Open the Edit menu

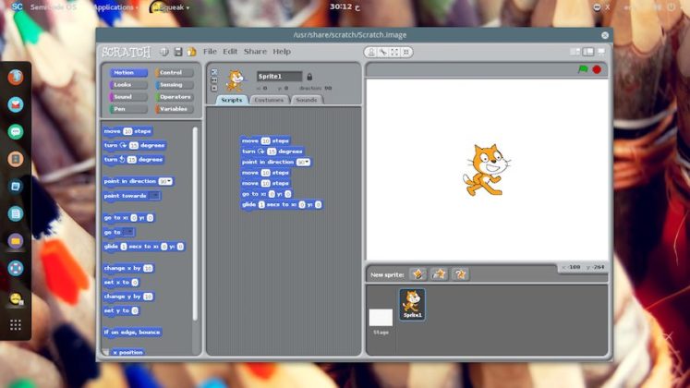click(230, 52)
